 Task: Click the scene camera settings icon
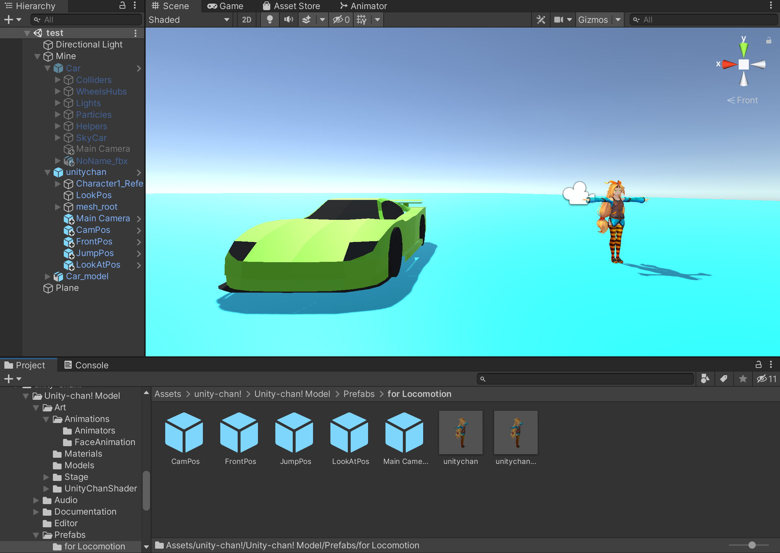(558, 20)
